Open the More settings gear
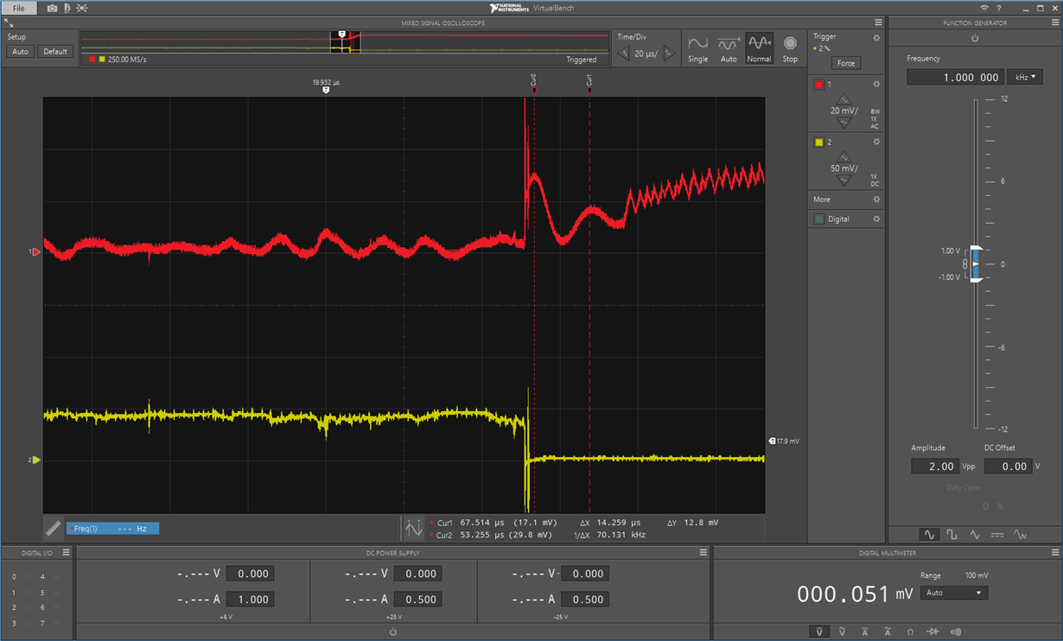Image resolution: width=1063 pixels, height=641 pixels. click(x=876, y=200)
